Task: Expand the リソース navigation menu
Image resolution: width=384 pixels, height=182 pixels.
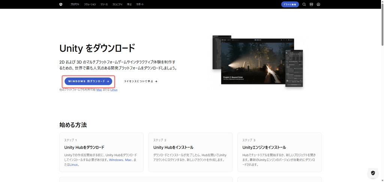Action: click(x=104, y=4)
